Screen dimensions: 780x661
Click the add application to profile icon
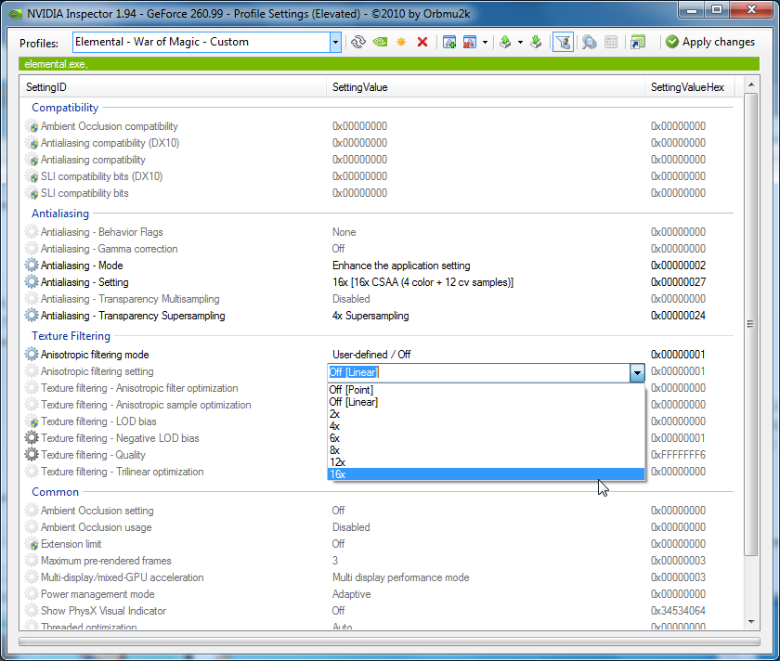point(449,42)
